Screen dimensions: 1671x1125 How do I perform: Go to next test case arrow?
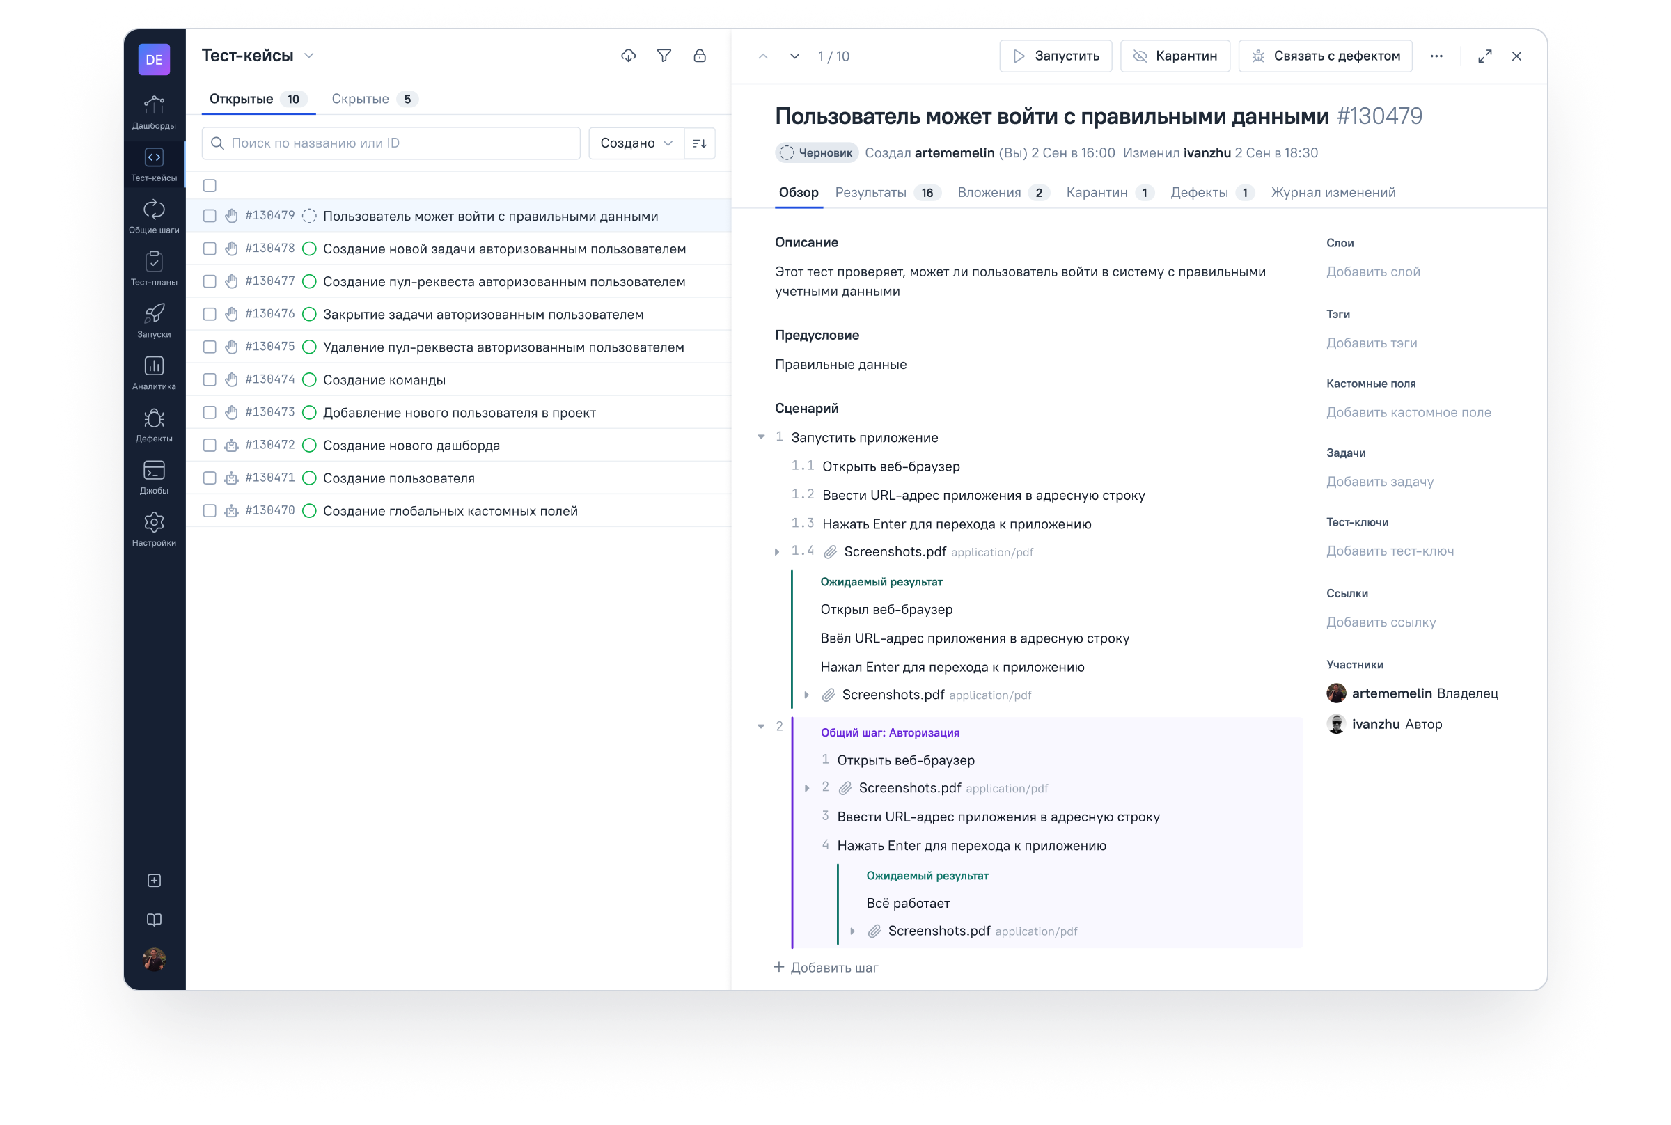(795, 56)
